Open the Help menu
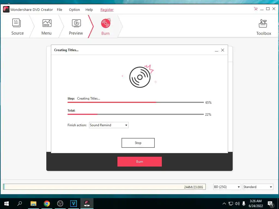The image size is (279, 209). pyautogui.click(x=89, y=10)
